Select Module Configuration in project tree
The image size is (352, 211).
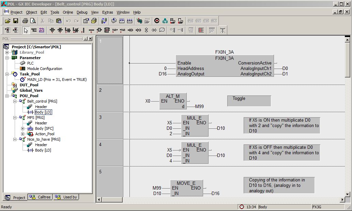[44, 69]
